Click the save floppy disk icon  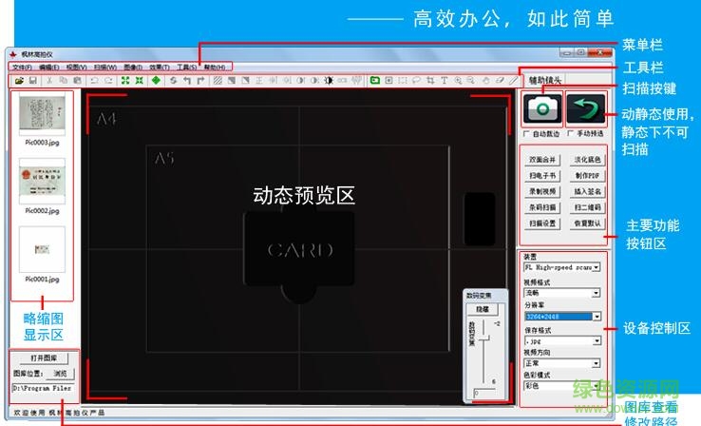point(32,81)
